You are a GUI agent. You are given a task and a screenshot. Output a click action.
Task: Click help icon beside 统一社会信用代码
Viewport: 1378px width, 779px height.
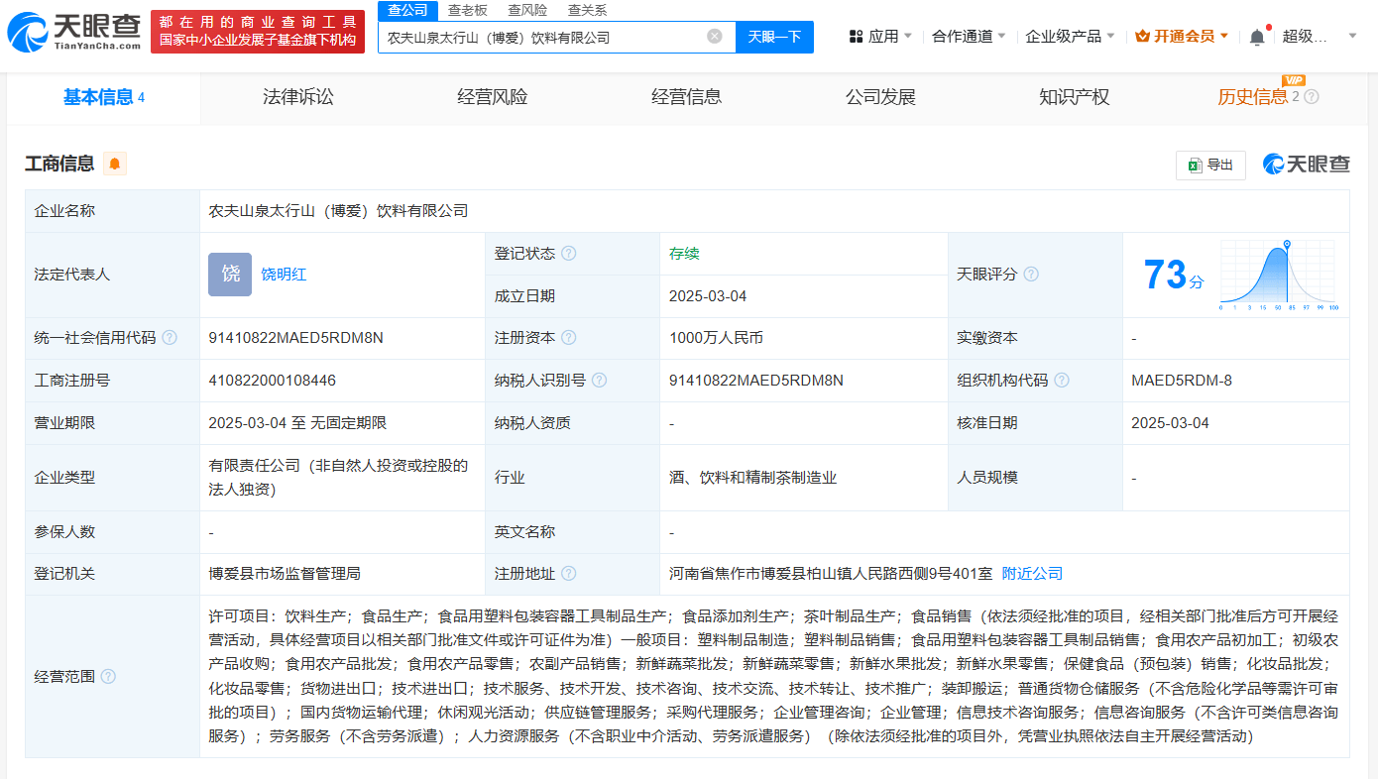(x=170, y=338)
